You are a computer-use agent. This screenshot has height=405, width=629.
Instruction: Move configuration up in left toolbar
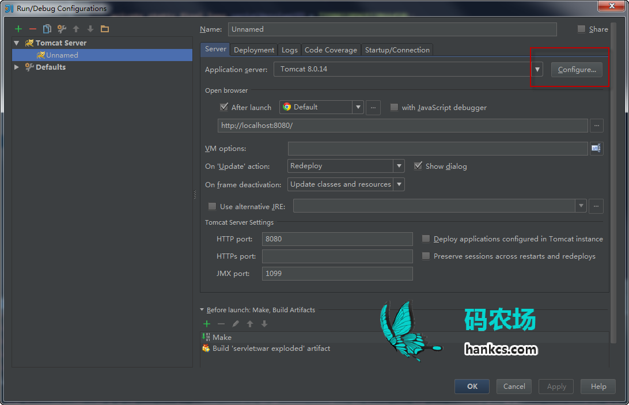click(76, 29)
